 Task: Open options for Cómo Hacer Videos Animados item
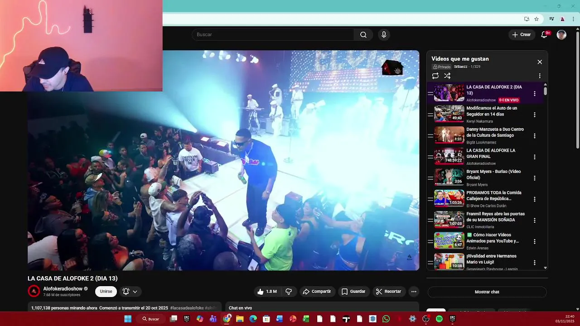pos(535,241)
